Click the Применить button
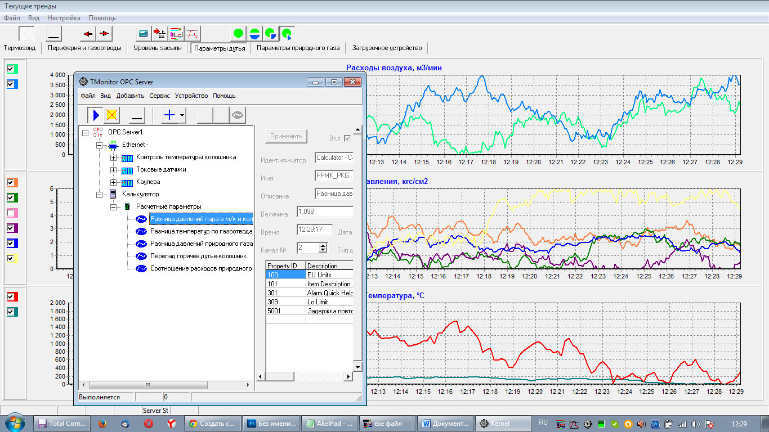The width and height of the screenshot is (769, 432). coord(287,136)
